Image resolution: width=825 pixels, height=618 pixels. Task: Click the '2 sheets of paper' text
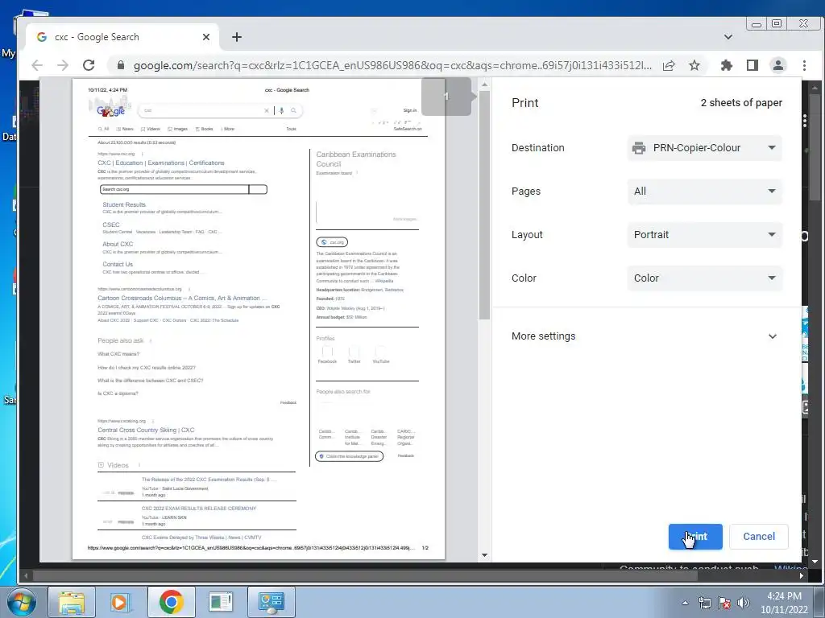[x=741, y=103]
